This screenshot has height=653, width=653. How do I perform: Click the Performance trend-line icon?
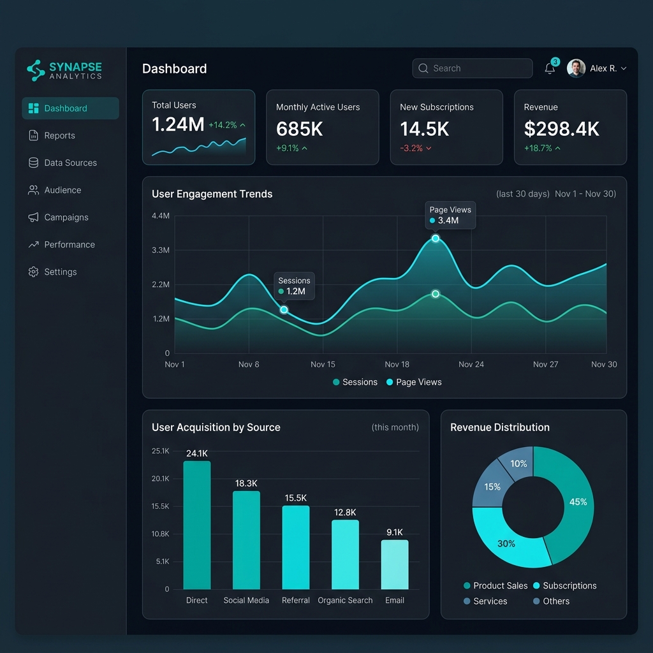point(33,244)
